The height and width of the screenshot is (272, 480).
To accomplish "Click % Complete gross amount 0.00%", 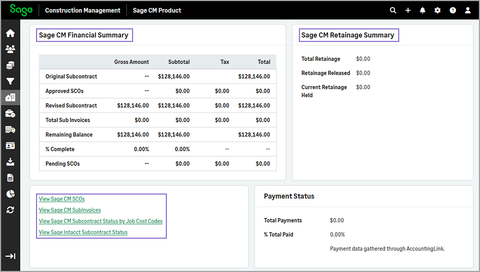I will coord(141,149).
